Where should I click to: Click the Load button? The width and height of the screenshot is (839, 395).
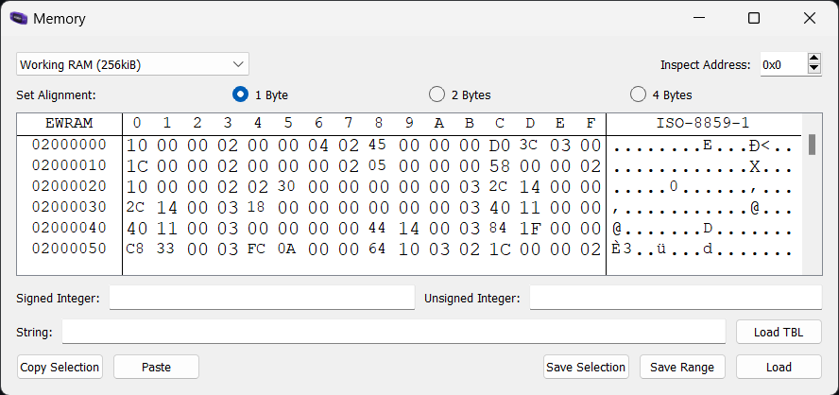tap(779, 367)
